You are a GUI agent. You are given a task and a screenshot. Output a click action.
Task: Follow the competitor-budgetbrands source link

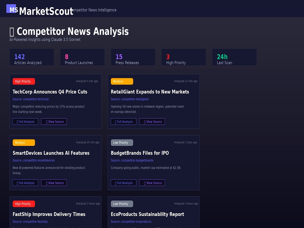pyautogui.click(x=132, y=160)
